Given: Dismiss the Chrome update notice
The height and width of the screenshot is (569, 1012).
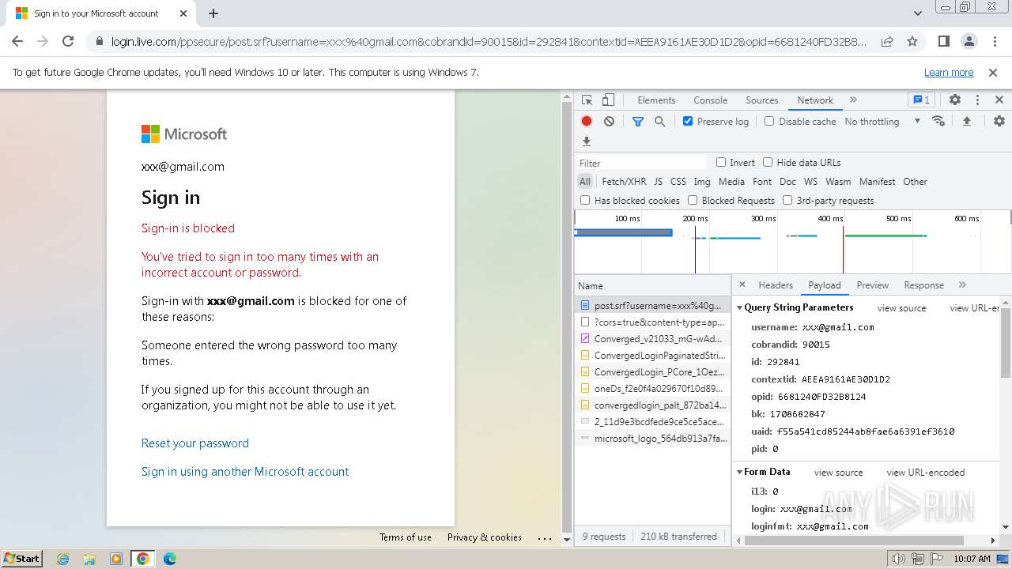Looking at the screenshot, I should (993, 72).
